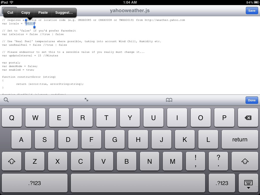Tap the A key
The width and height of the screenshot is (260, 195).
[x=21, y=139]
